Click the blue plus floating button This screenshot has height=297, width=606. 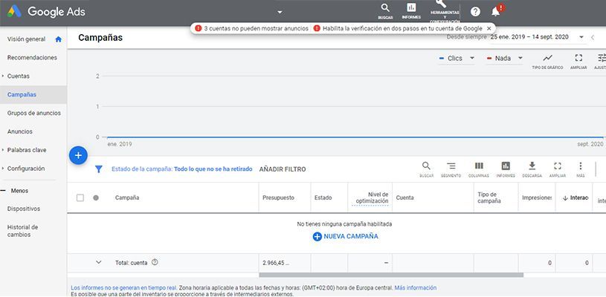[79, 155]
